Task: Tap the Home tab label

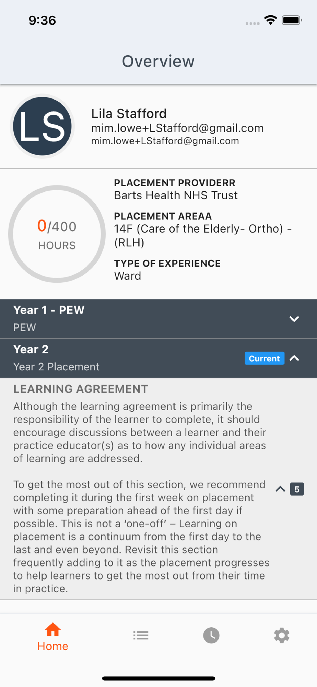Action: [x=53, y=646]
